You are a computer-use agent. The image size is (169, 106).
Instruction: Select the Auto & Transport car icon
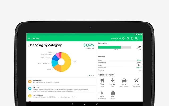pos(124,81)
